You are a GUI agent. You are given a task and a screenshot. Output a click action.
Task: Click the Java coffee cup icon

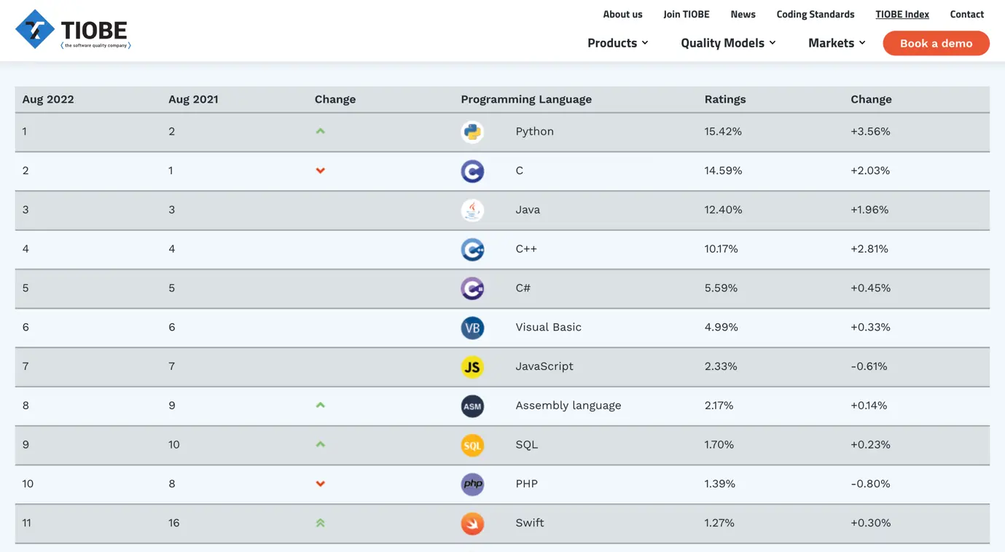click(x=472, y=210)
